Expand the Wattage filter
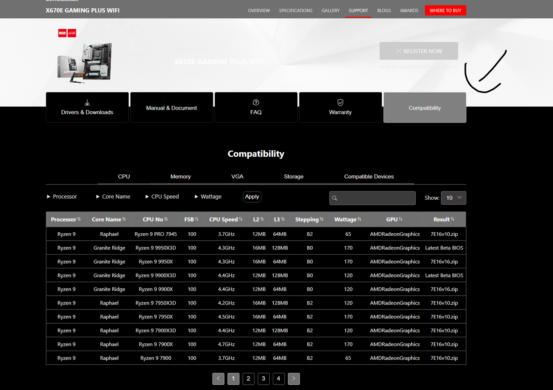553x390 pixels. (208, 196)
